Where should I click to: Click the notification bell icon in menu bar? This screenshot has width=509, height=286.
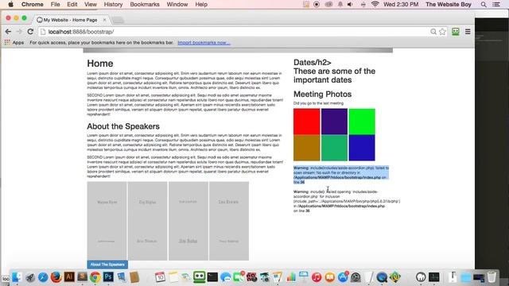(x=340, y=5)
